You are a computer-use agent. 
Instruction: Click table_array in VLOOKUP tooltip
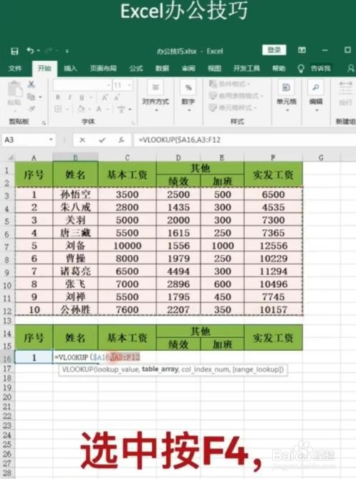pos(160,369)
